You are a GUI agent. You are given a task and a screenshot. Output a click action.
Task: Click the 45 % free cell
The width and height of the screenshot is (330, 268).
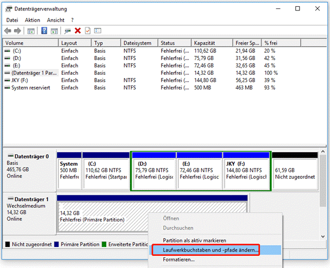coord(269,65)
